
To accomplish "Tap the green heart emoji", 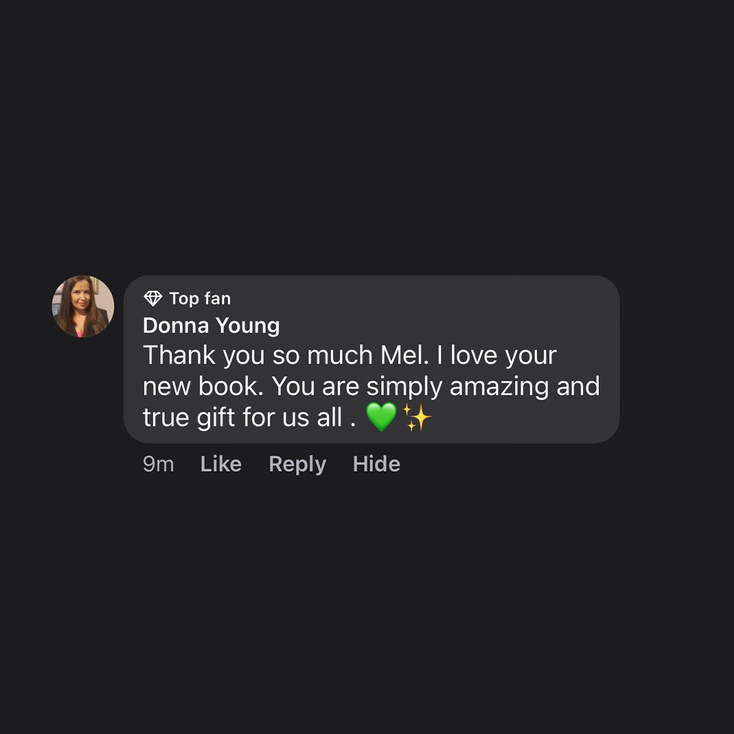I will (381, 417).
